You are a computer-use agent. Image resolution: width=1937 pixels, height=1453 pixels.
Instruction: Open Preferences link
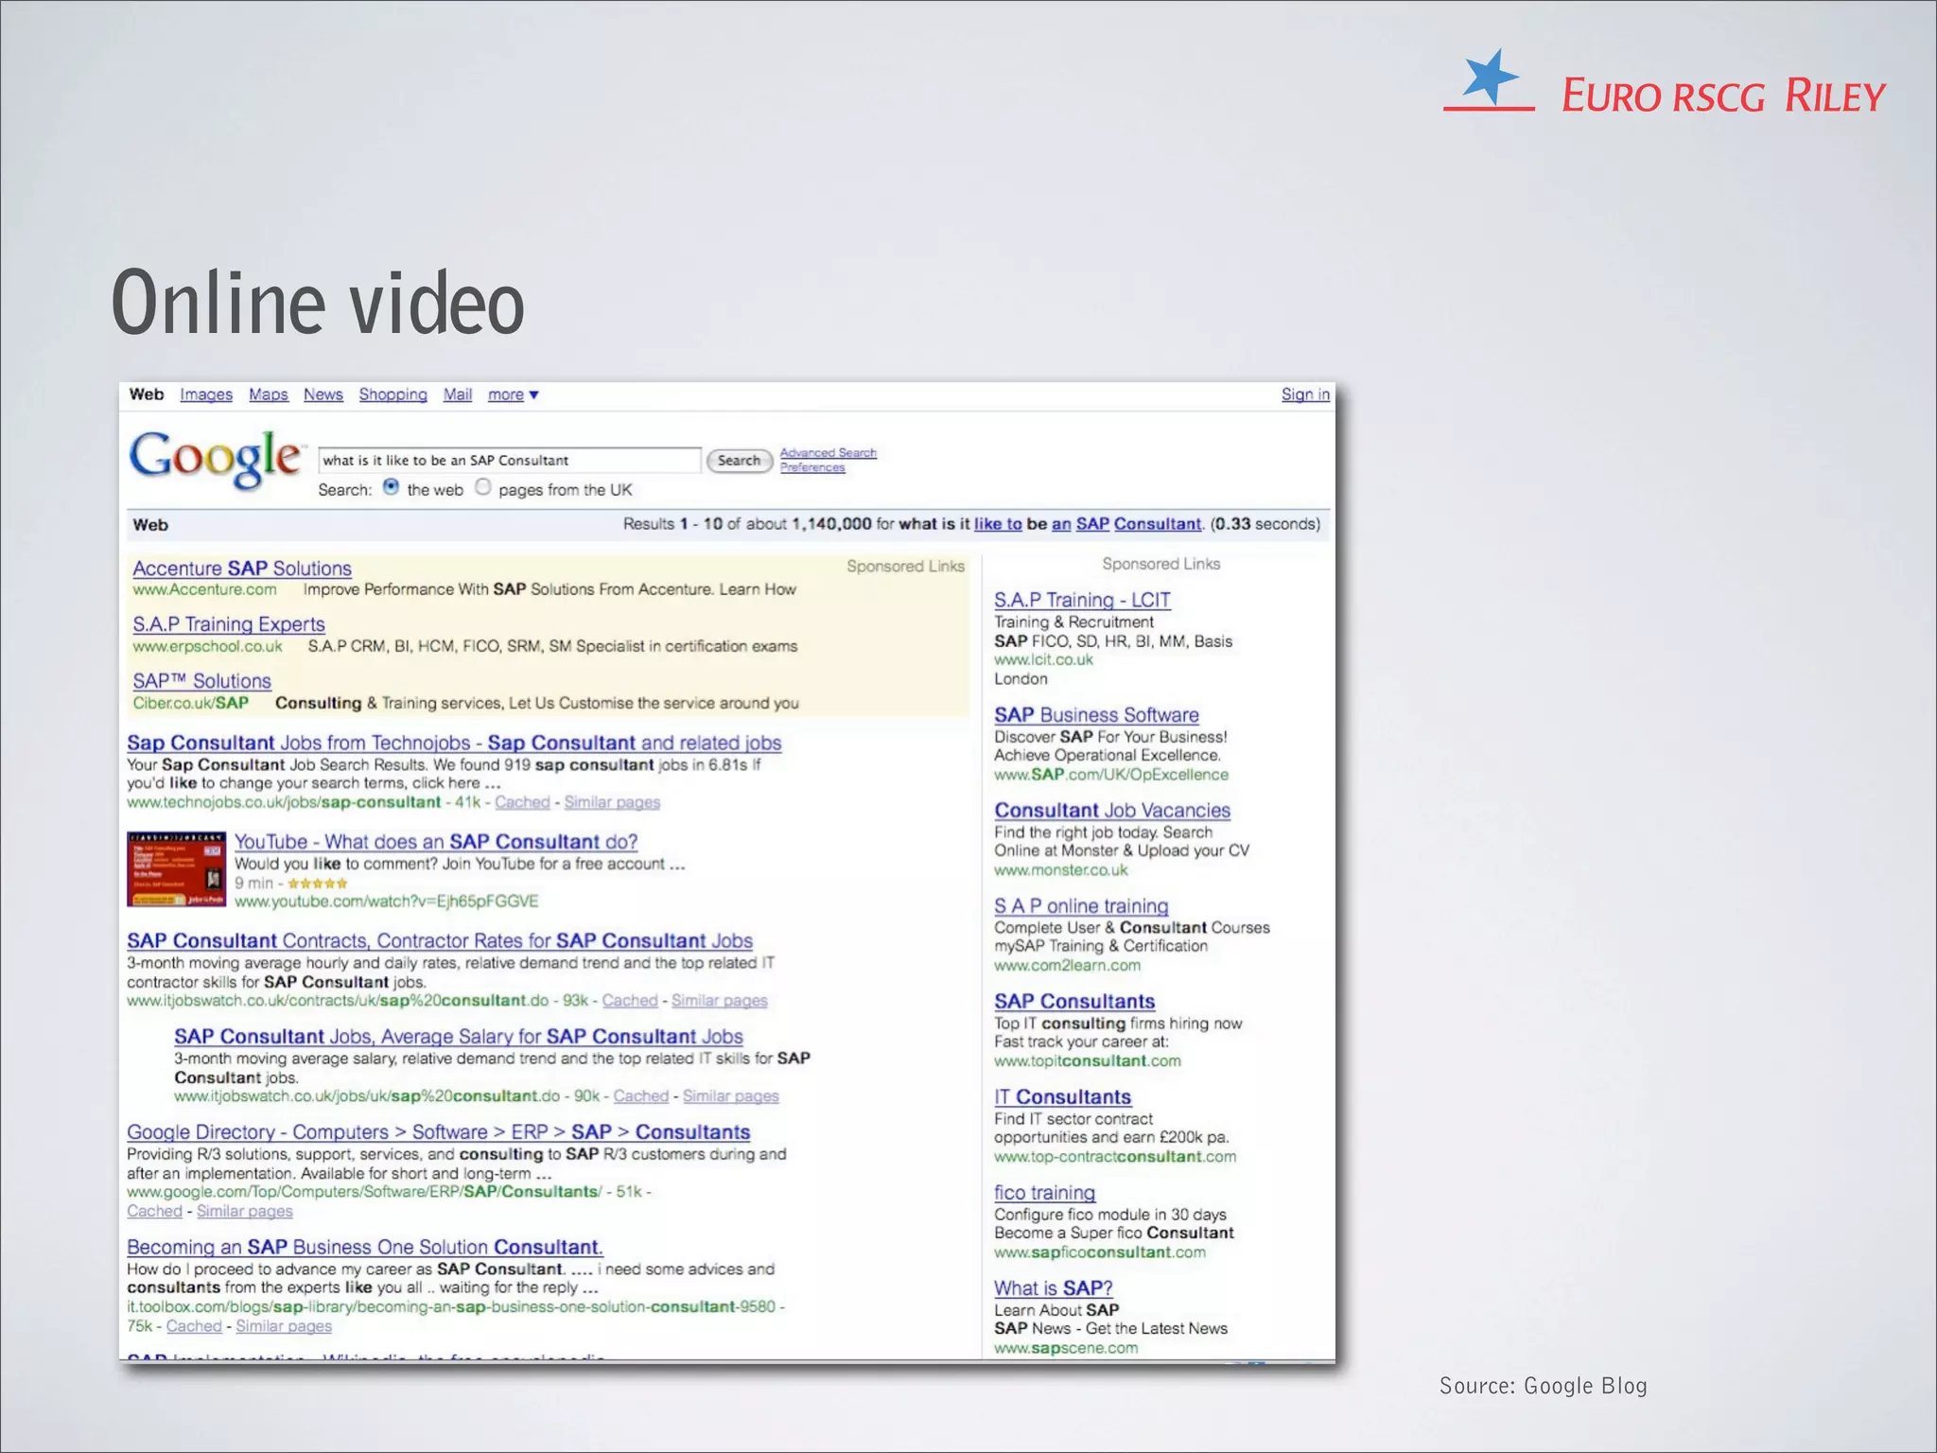tap(812, 467)
